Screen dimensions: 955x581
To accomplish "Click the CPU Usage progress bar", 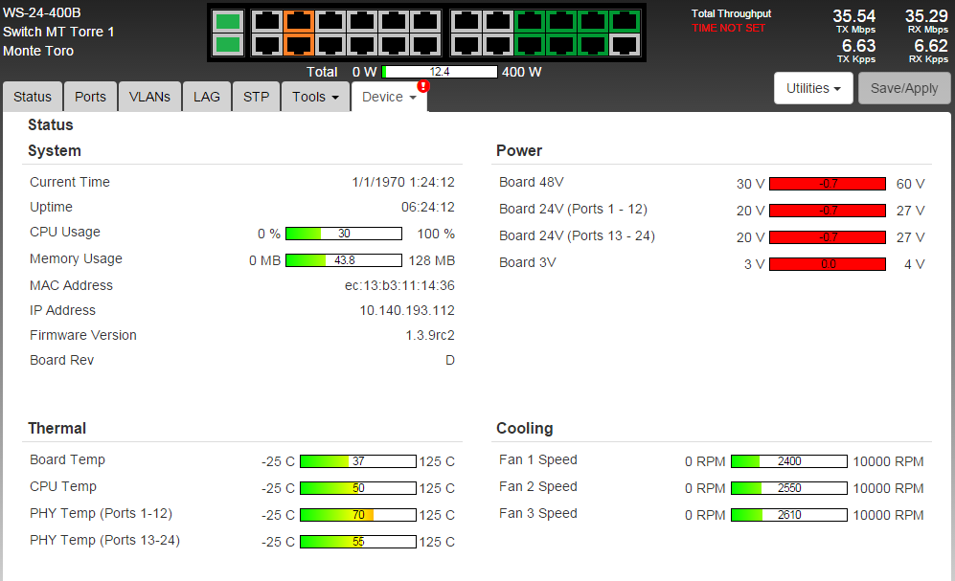I will (x=343, y=234).
